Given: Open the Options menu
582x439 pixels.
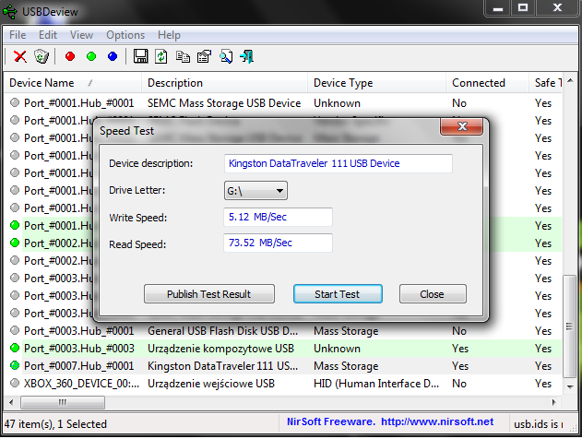Looking at the screenshot, I should [x=125, y=35].
